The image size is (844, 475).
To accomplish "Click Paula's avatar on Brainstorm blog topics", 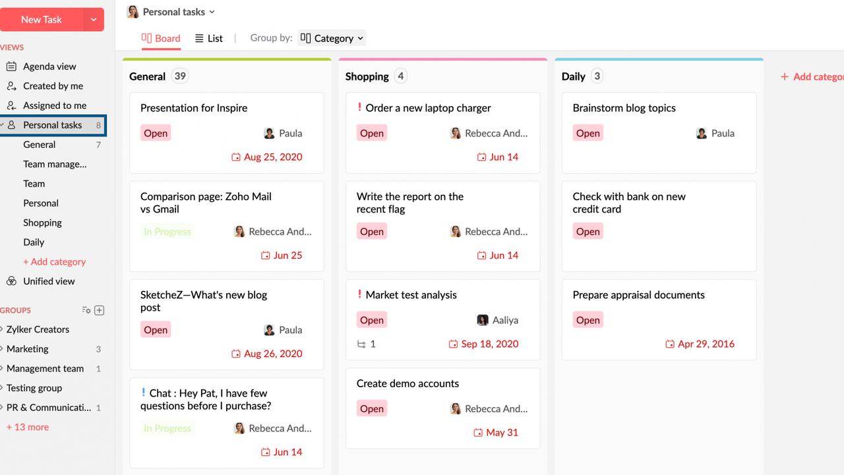I will point(702,133).
